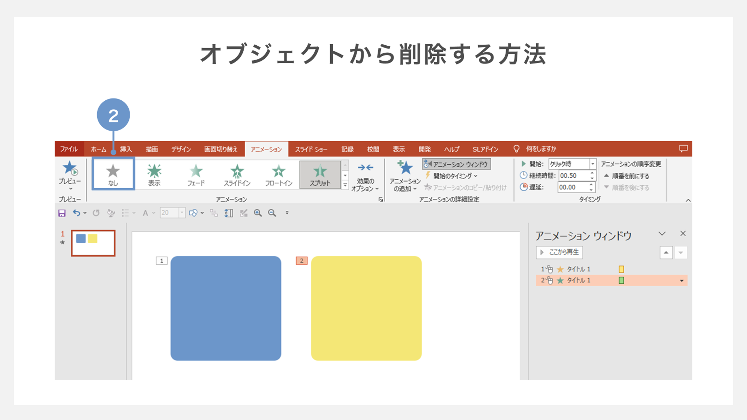Open 効果のオプション effect options
The height and width of the screenshot is (420, 747).
365,177
